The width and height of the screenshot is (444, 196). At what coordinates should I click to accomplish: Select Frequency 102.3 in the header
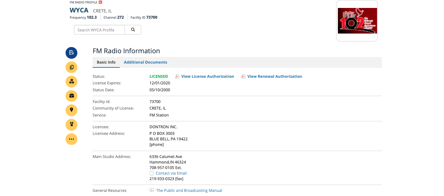point(83,17)
